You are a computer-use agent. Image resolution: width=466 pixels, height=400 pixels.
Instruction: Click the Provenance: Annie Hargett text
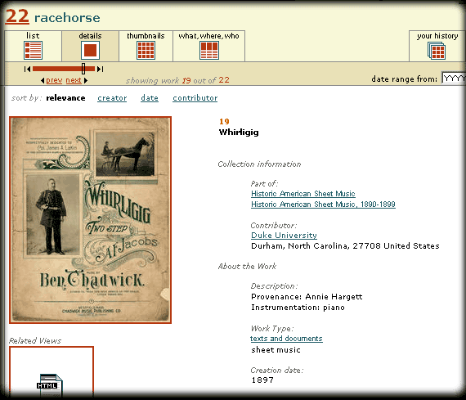click(x=307, y=297)
